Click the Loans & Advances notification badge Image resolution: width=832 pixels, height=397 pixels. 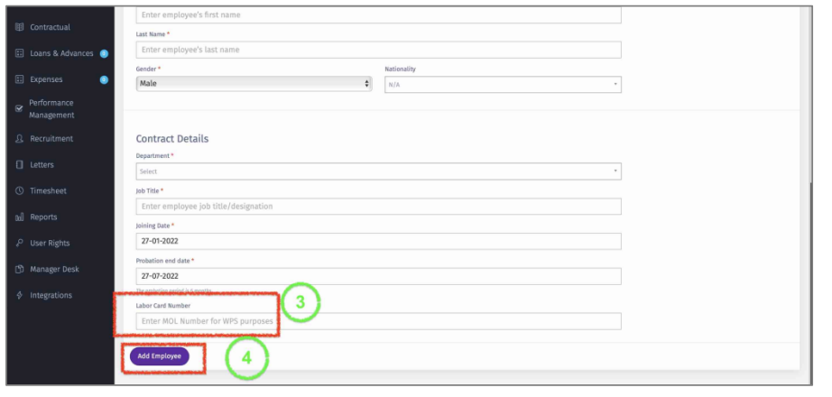click(x=104, y=53)
